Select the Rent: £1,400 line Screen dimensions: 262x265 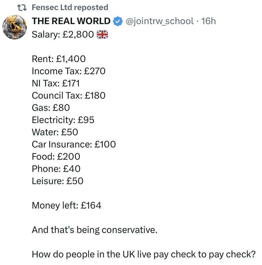(59, 59)
